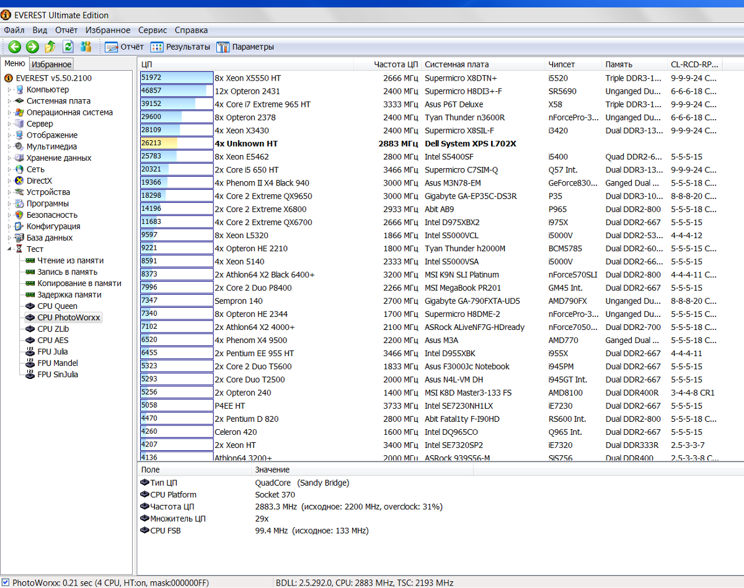
Task: Select the 8x Xeon X5550 HT row
Action: [440, 78]
